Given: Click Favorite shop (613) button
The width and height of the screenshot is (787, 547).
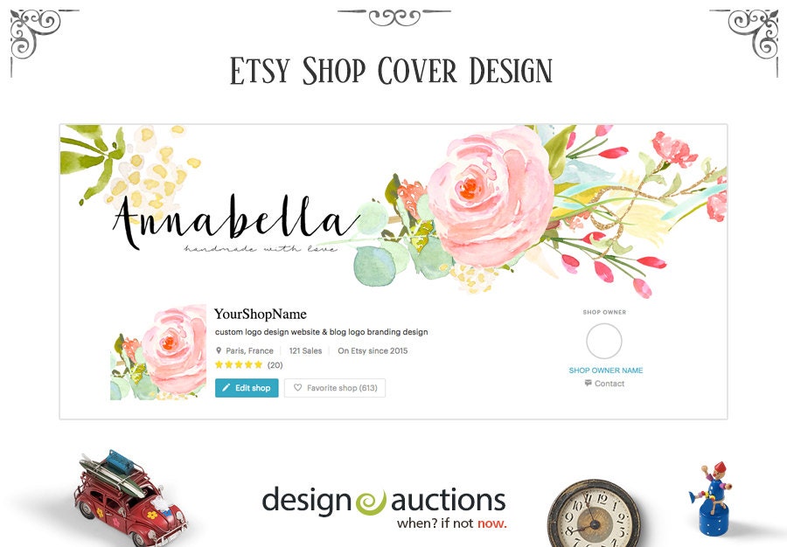Looking at the screenshot, I should (335, 388).
